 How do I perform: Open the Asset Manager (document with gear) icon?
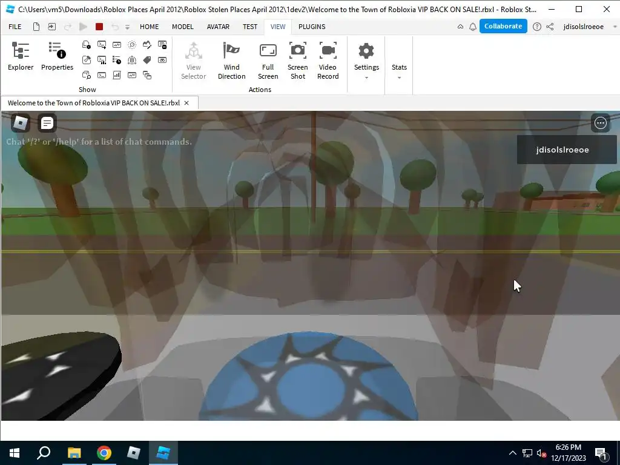pos(86,45)
